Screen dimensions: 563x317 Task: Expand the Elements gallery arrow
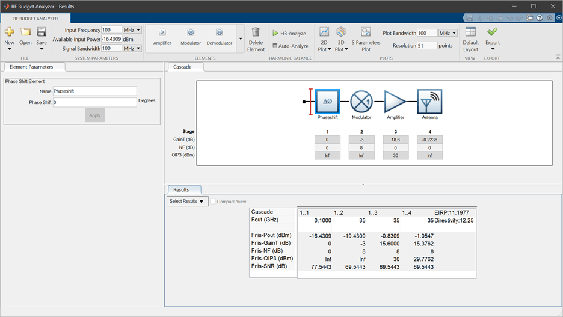point(240,39)
